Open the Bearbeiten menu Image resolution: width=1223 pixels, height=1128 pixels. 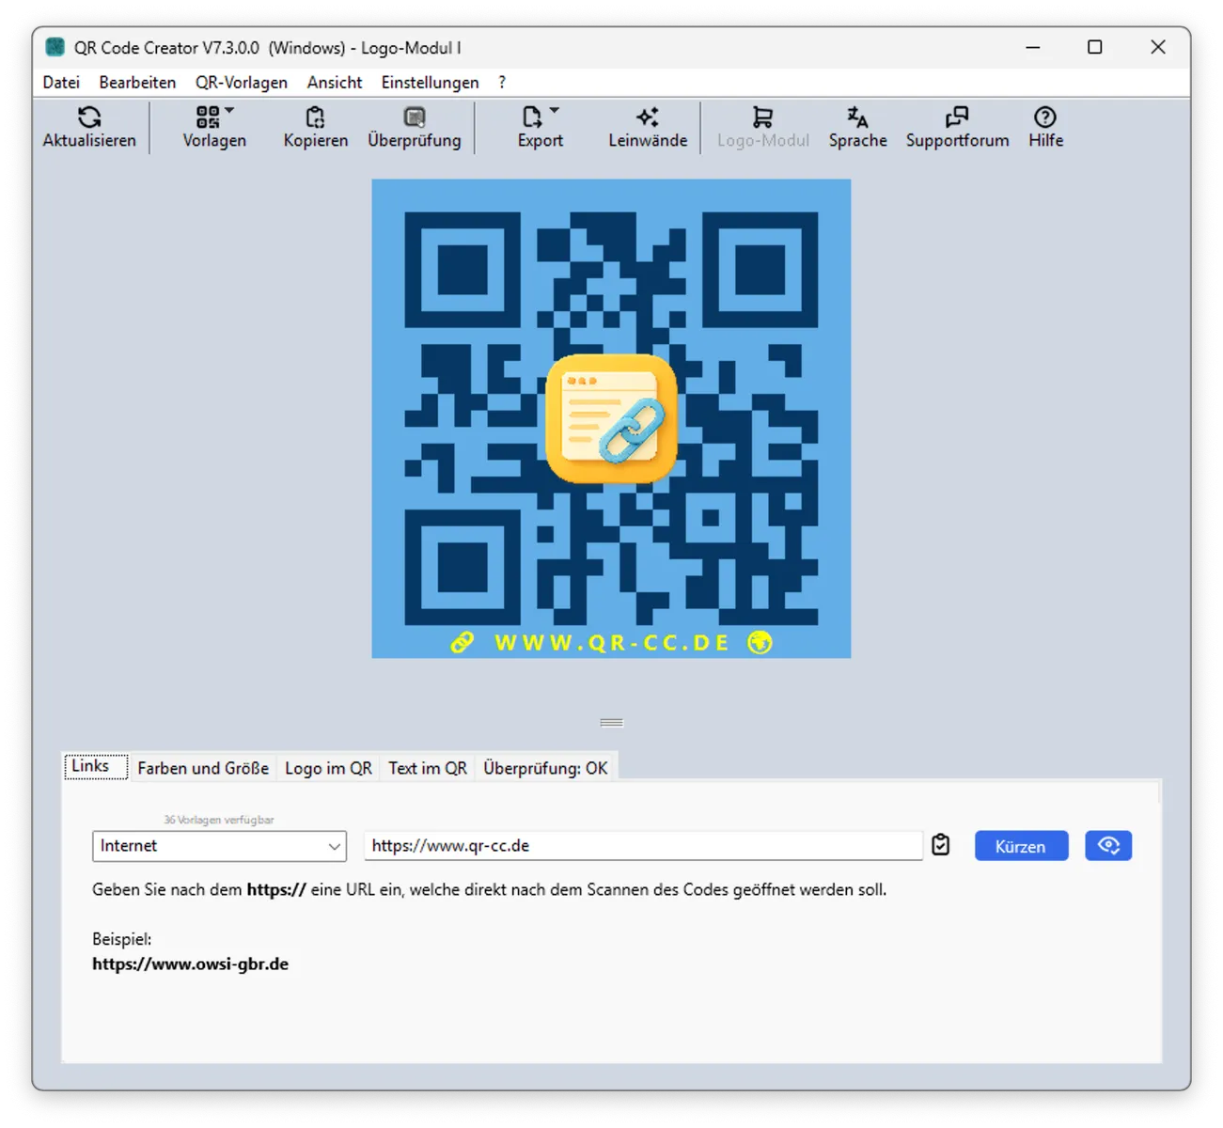click(x=137, y=83)
